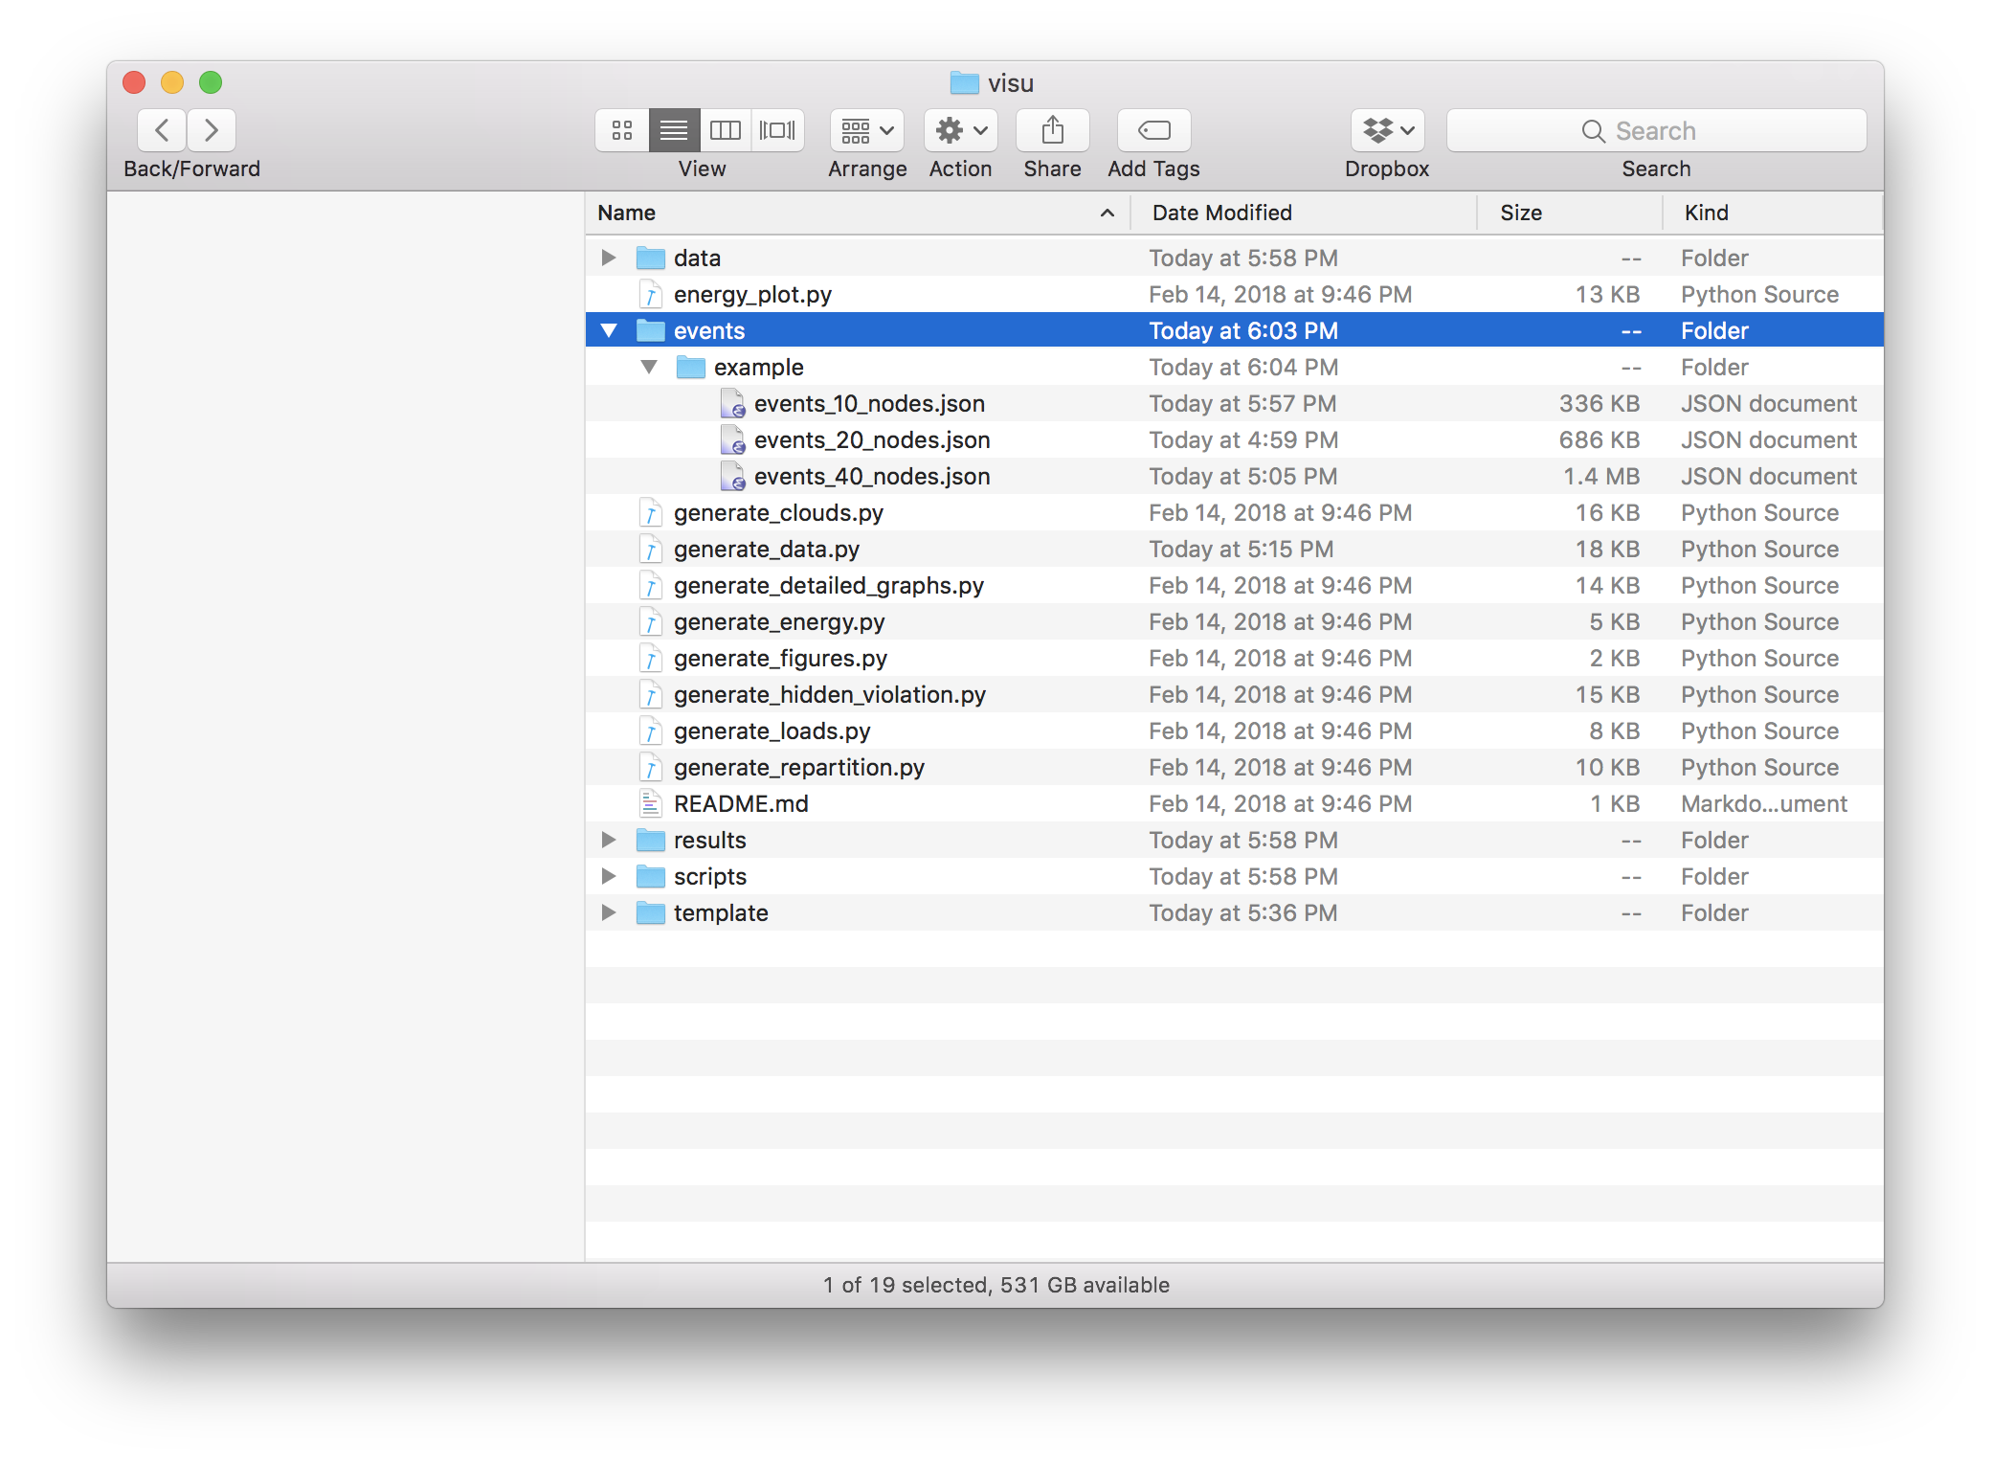The image size is (1991, 1461).
Task: Open the Dropbox toolbar dropdown
Action: coord(1387,130)
